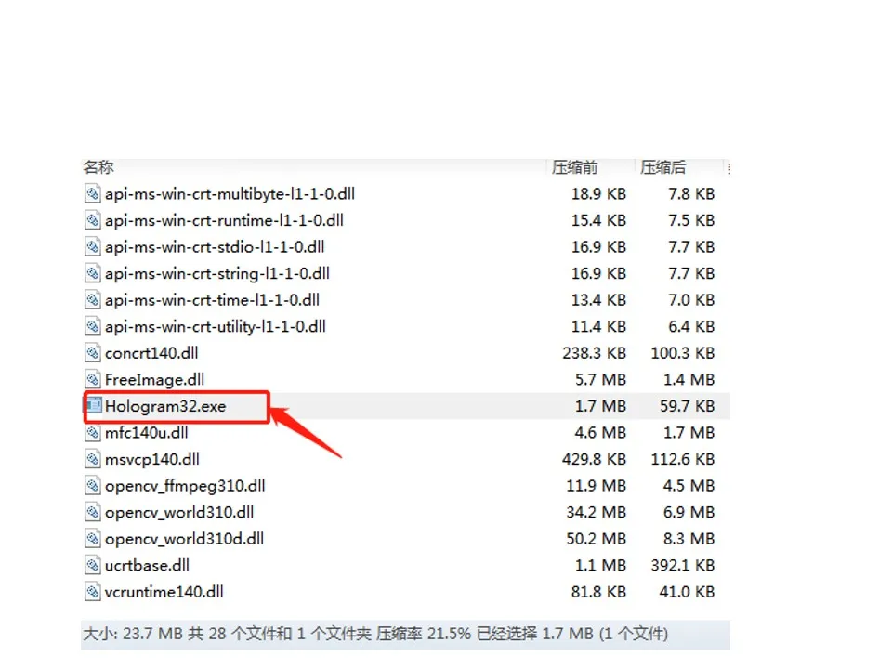This screenshot has width=892, height=669.
Task: Select the msvcp140.dll file icon
Action: click(93, 459)
